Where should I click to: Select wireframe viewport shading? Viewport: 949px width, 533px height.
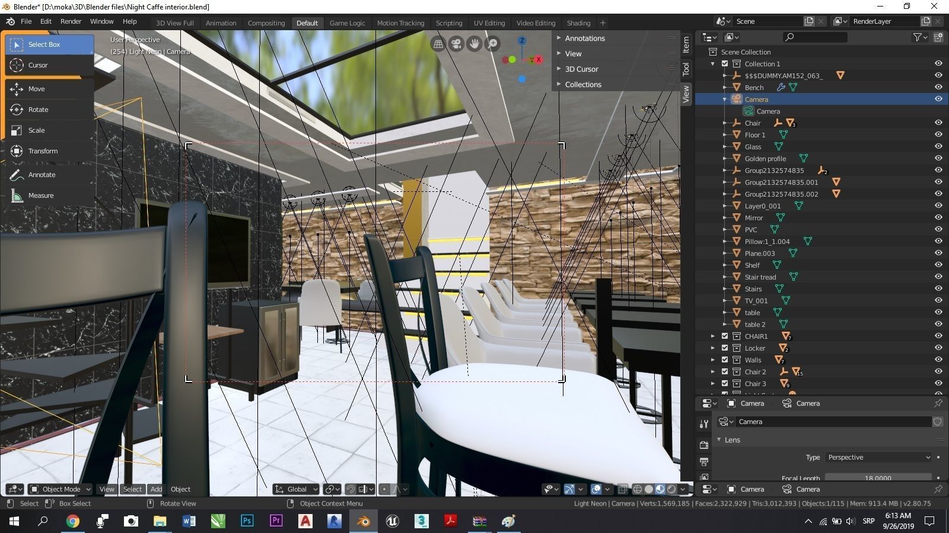tap(638, 489)
